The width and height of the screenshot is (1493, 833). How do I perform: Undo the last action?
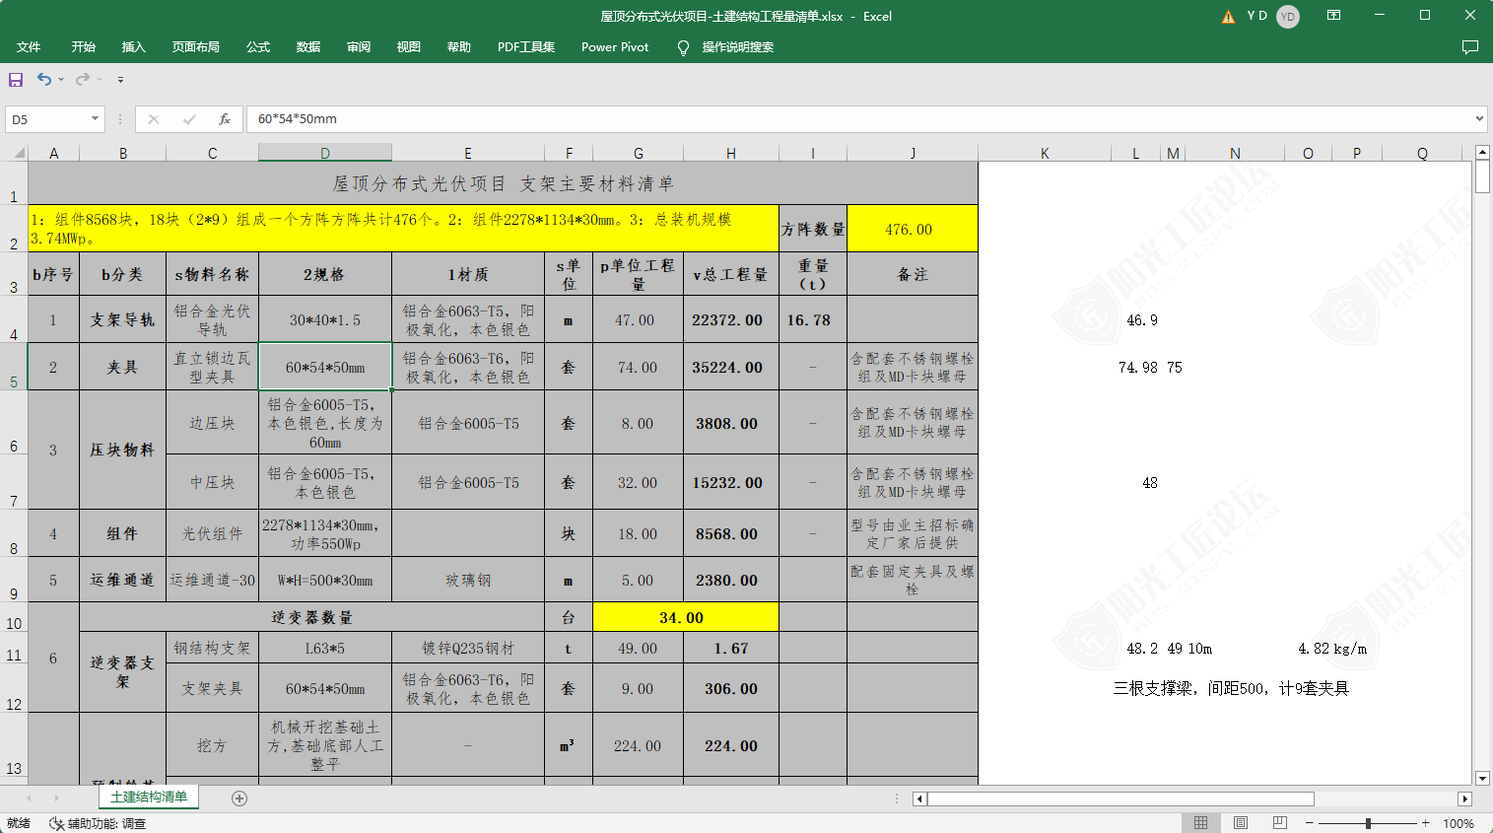coord(44,79)
